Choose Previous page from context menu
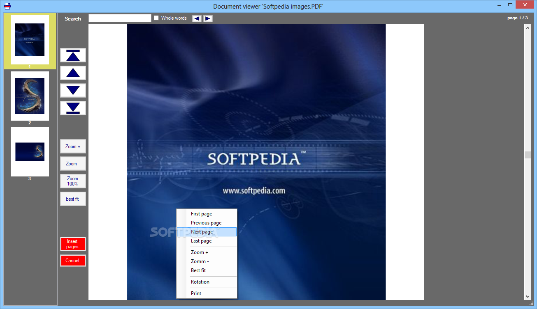The image size is (537, 309). click(x=207, y=223)
